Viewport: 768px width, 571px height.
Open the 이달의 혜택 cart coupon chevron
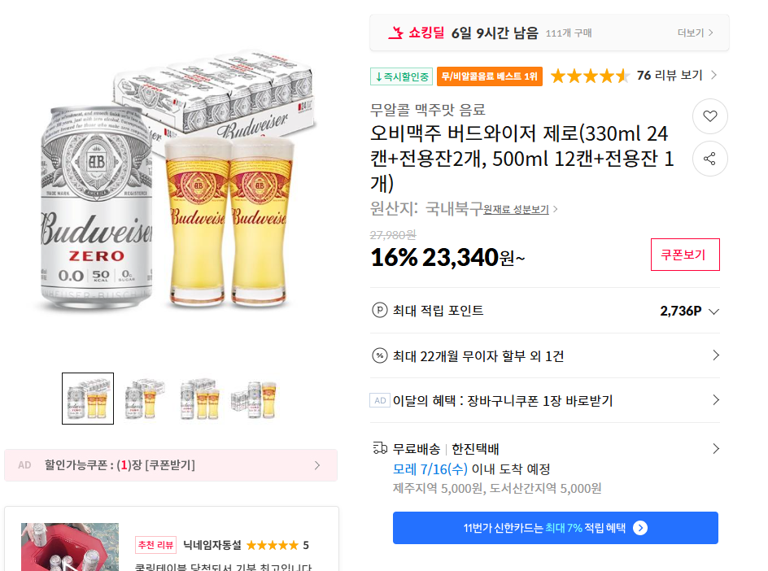pos(716,400)
